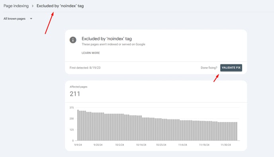Open the All known pages dropdown arrow
274x157 pixels.
31,19
